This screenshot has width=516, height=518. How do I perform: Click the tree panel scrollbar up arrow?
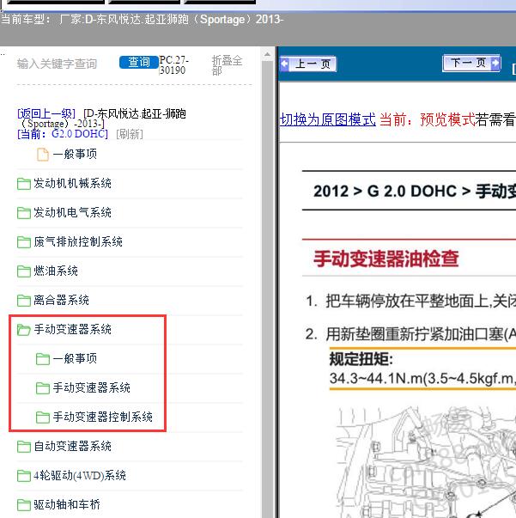tap(267, 54)
